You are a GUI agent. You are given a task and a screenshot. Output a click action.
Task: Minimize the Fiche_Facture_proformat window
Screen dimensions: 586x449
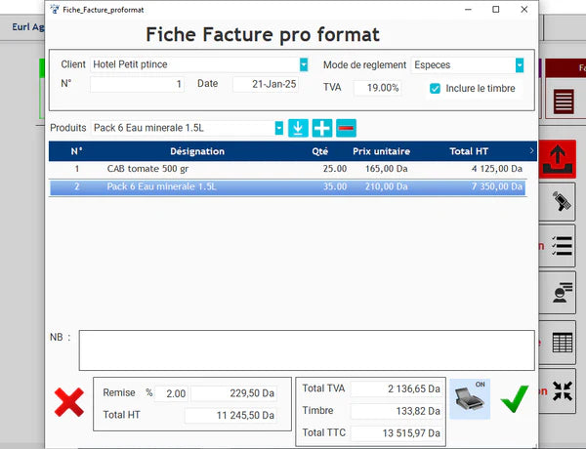click(468, 10)
